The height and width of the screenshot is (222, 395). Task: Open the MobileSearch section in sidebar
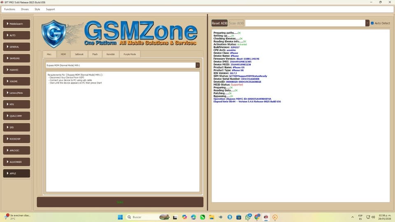[16, 24]
